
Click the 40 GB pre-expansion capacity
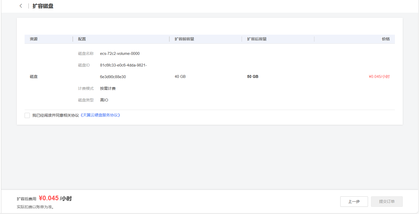coord(180,77)
